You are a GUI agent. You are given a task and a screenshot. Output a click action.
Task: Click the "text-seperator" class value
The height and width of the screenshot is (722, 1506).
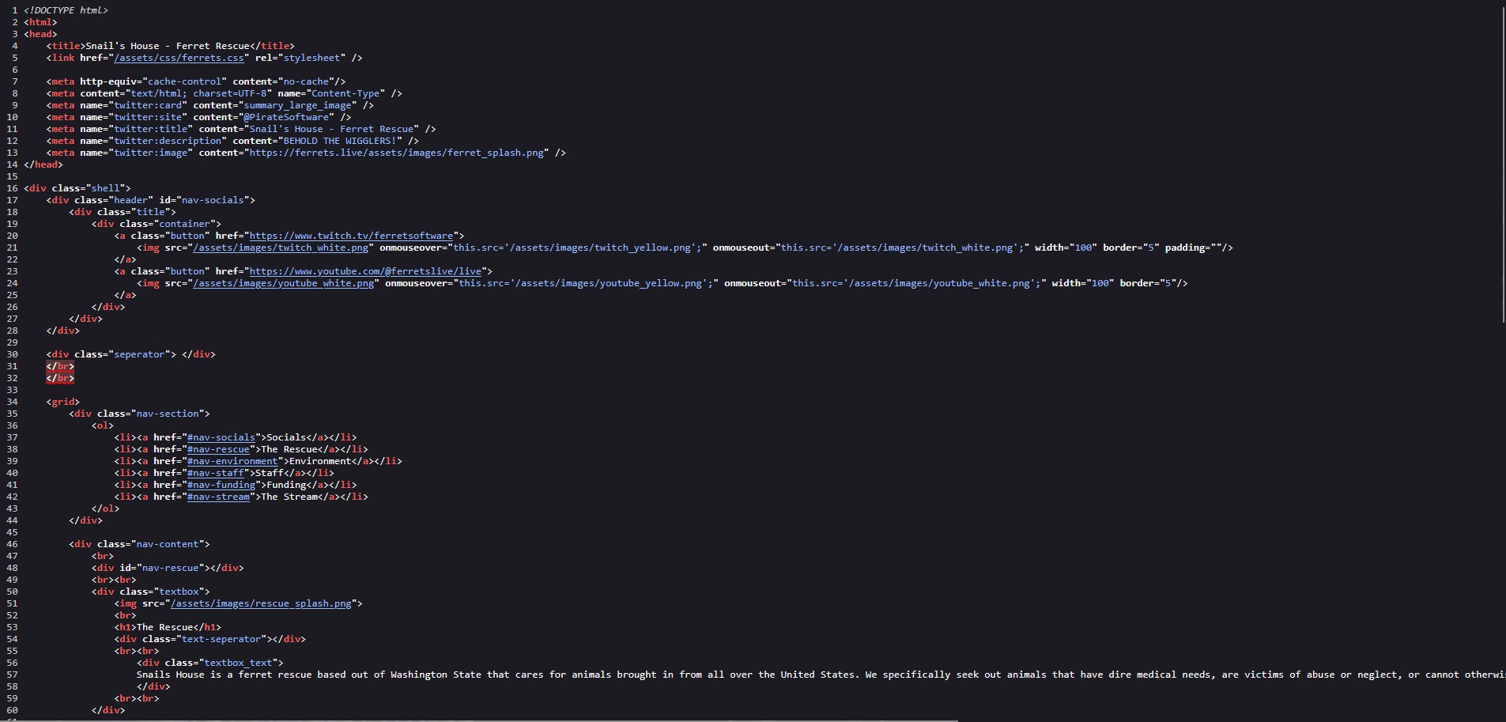point(221,639)
